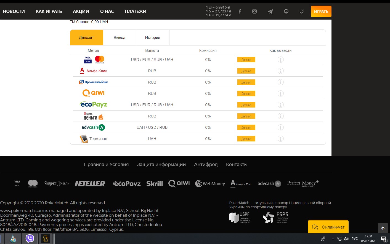Open the Facebook social icon in header
Screen dimensions: 390x244
(240, 11)
